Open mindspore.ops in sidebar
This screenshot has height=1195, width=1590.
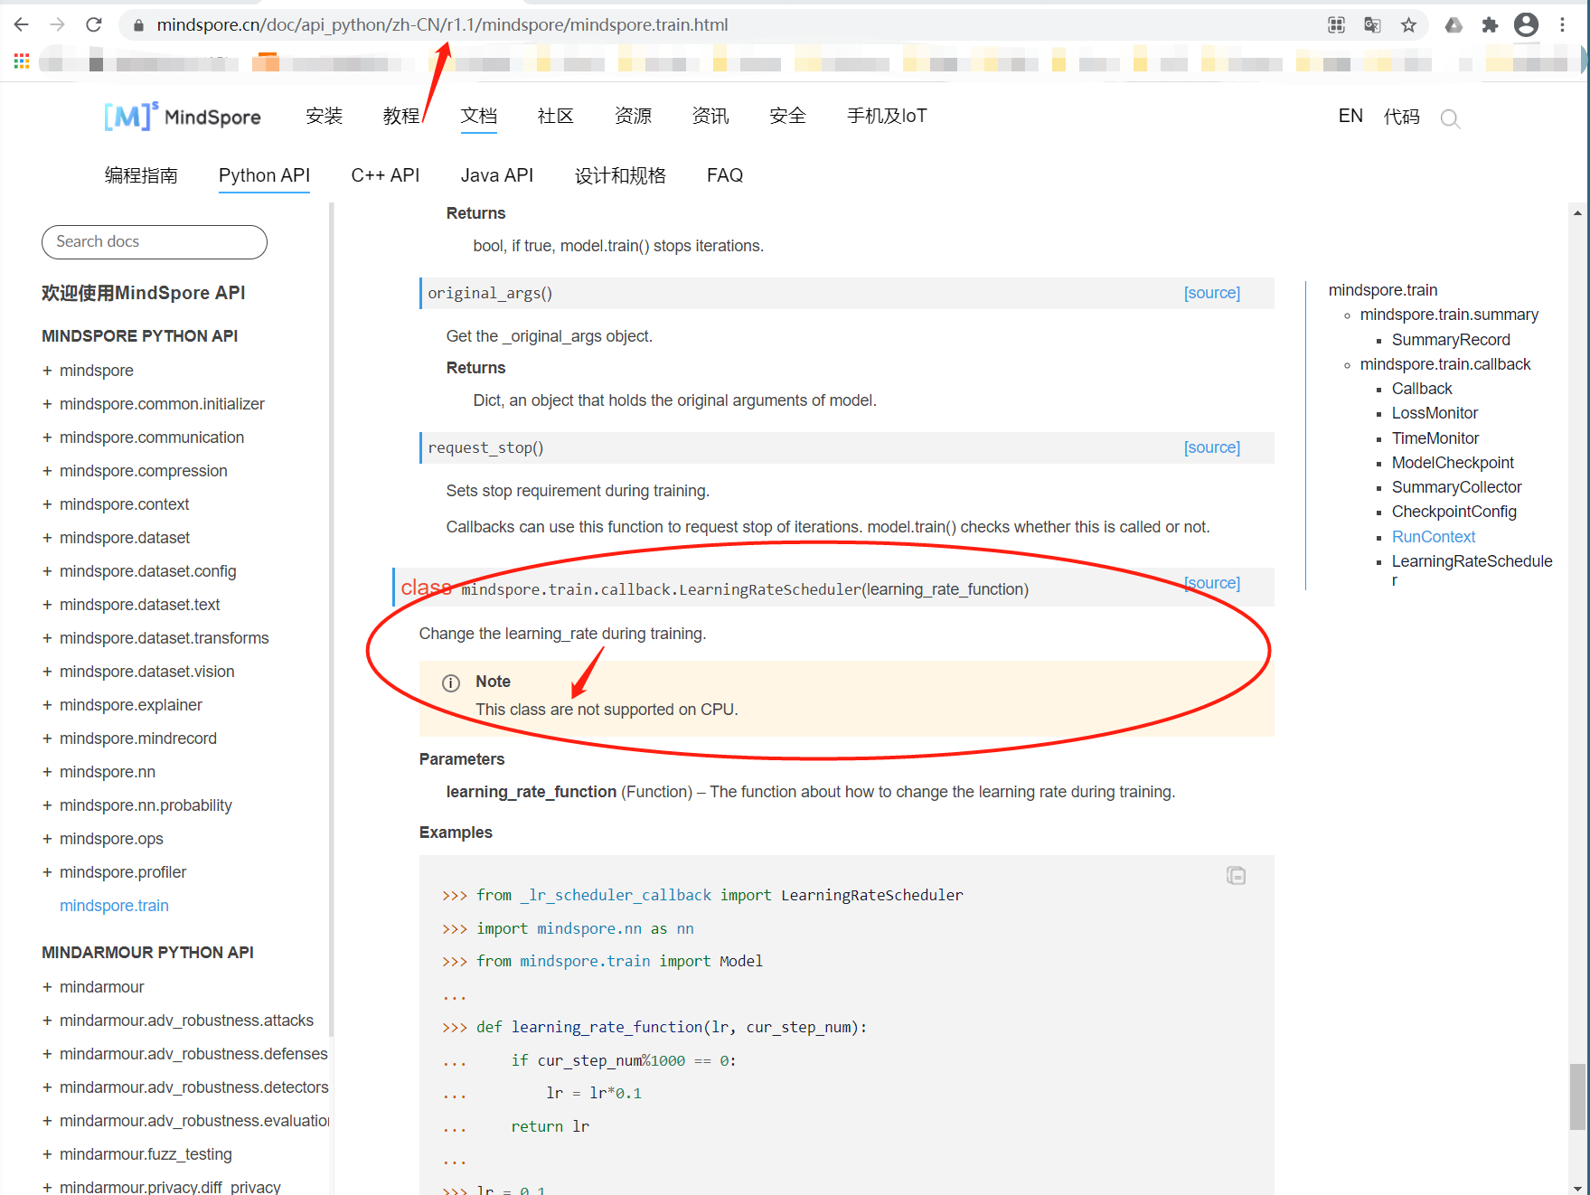click(x=111, y=839)
